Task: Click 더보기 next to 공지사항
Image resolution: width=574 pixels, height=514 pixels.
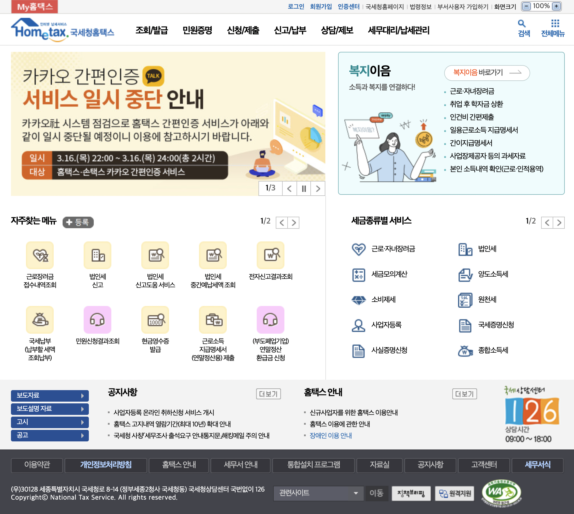Action: click(268, 394)
